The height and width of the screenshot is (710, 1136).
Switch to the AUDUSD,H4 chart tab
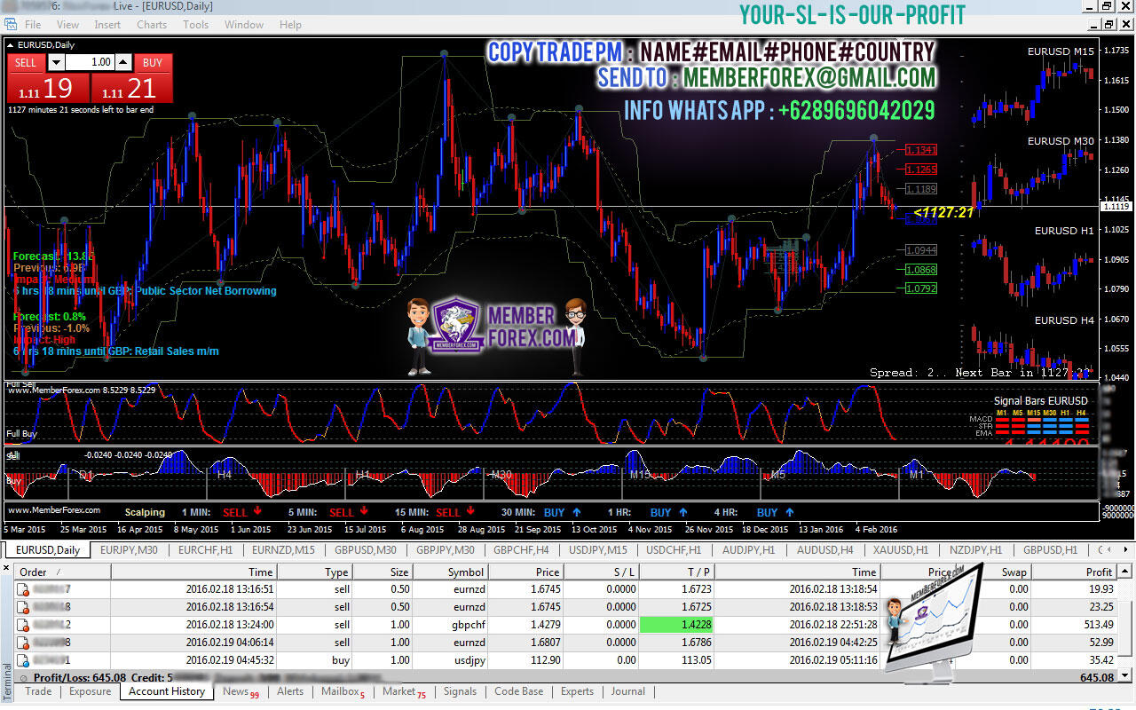[824, 550]
